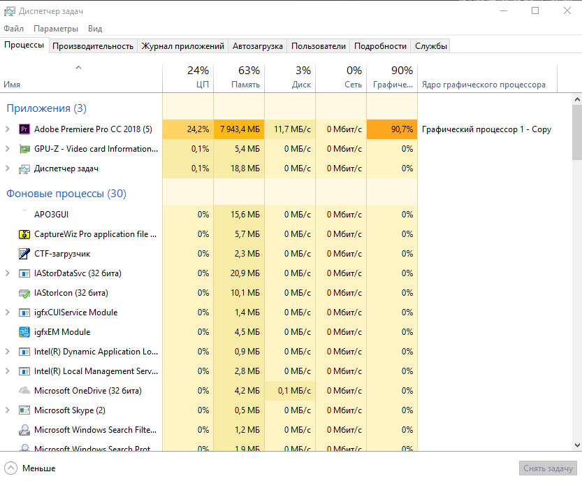582x481 pixels.
Task: Maximize the Task Manager window
Action: click(x=535, y=10)
